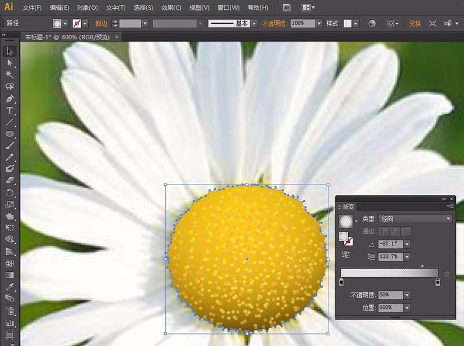Open gradient type dropdown showing 径向

click(x=415, y=219)
